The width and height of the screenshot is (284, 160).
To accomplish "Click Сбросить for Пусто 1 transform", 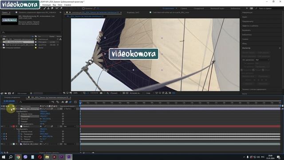I will click(43, 129).
